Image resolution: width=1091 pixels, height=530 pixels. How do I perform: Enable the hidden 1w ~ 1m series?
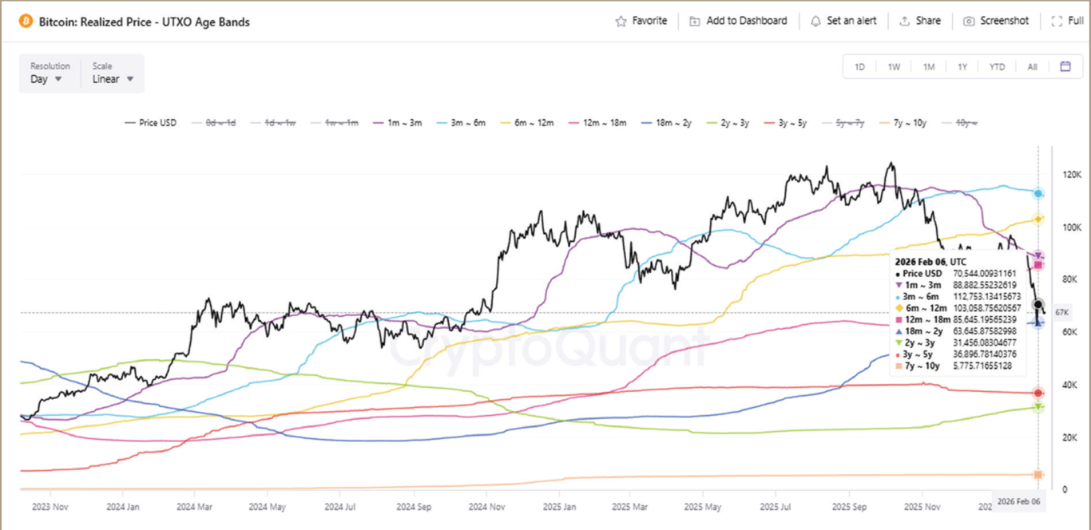click(x=336, y=123)
